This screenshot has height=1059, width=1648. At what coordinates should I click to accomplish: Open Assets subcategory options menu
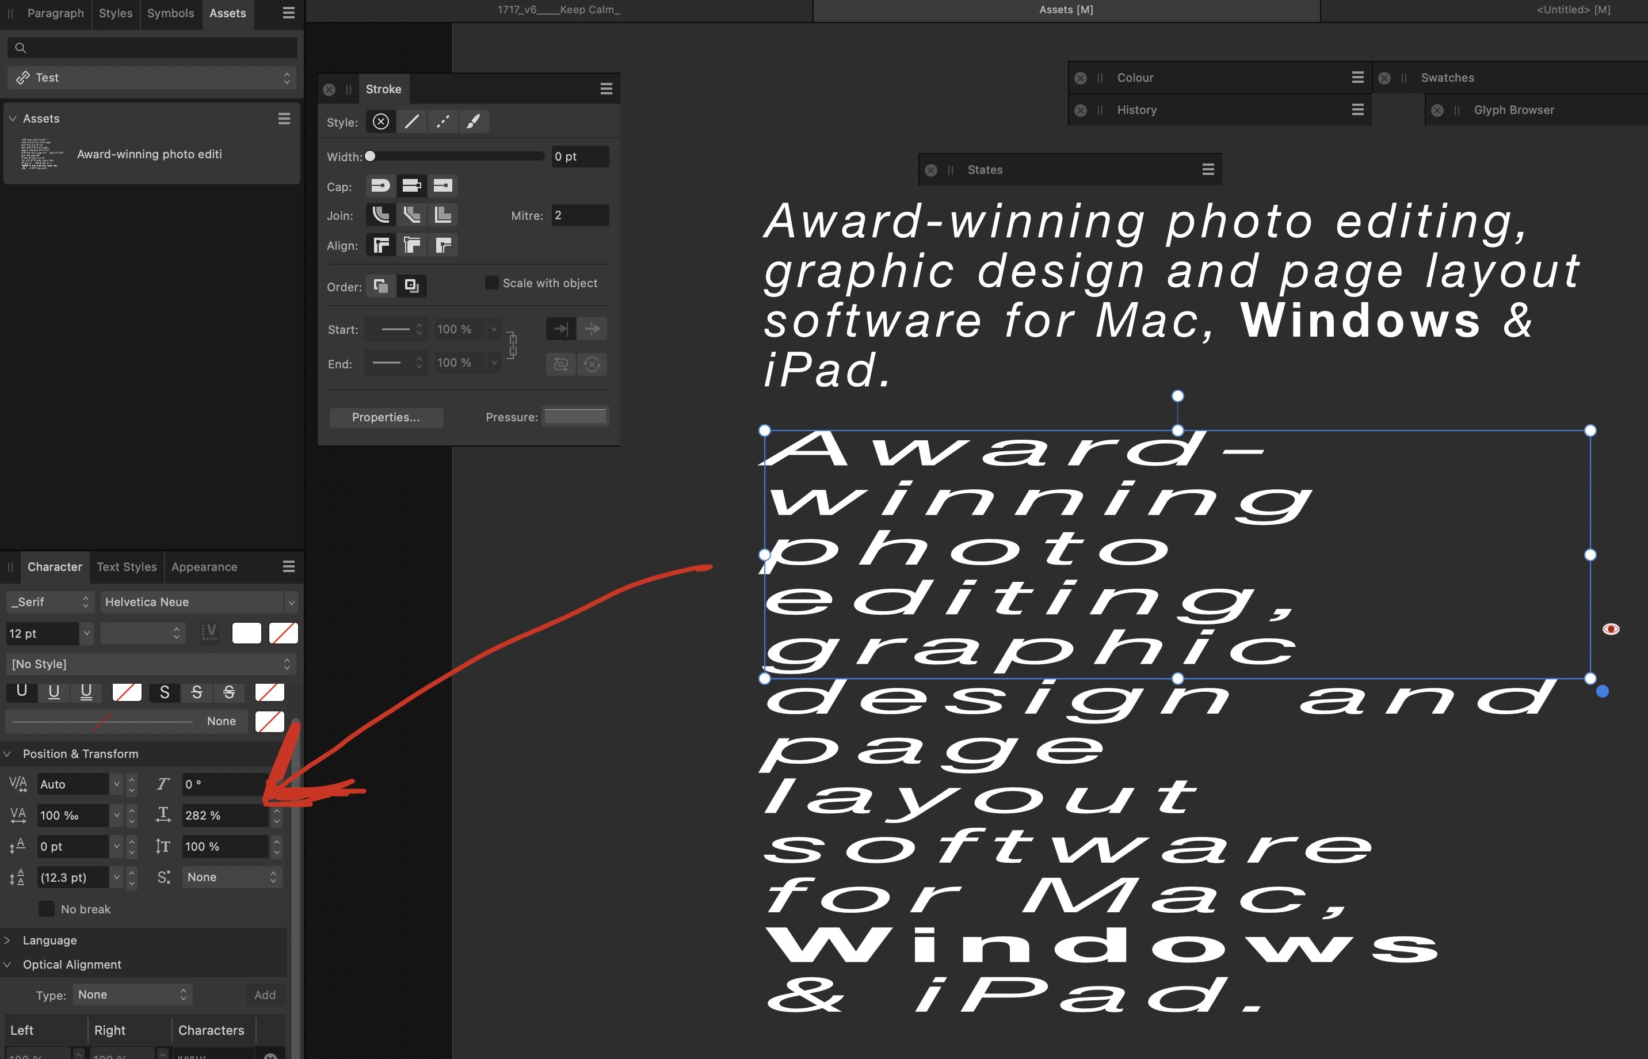pos(284,119)
